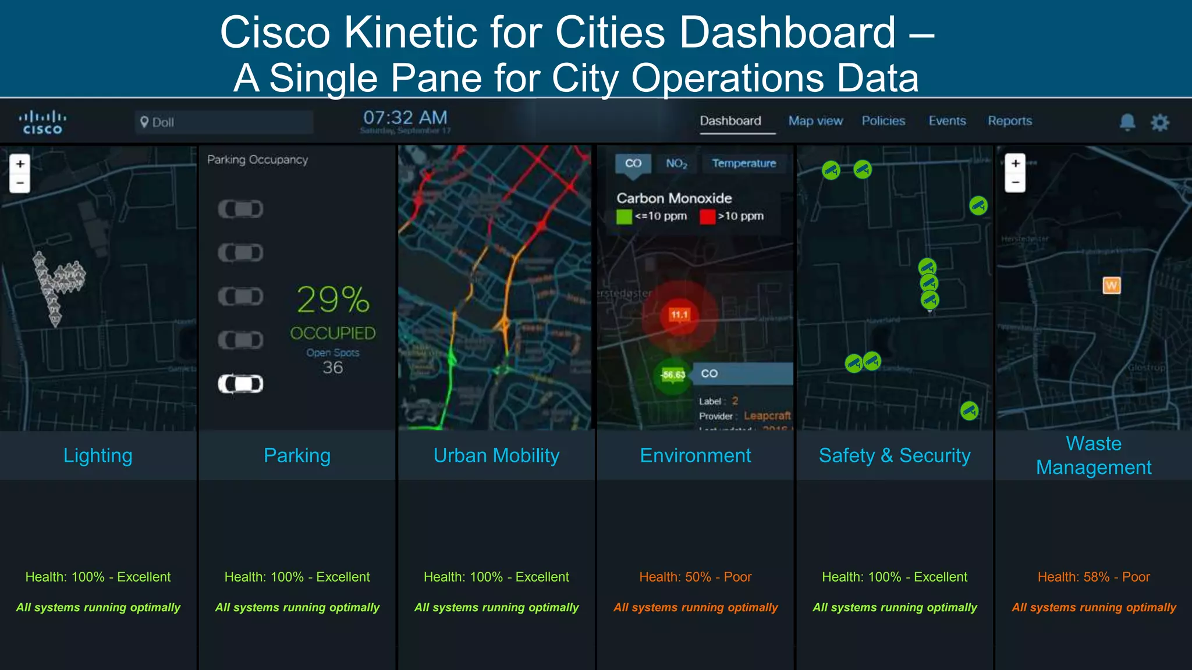
Task: Select the CO tab in Environment
Action: point(633,163)
